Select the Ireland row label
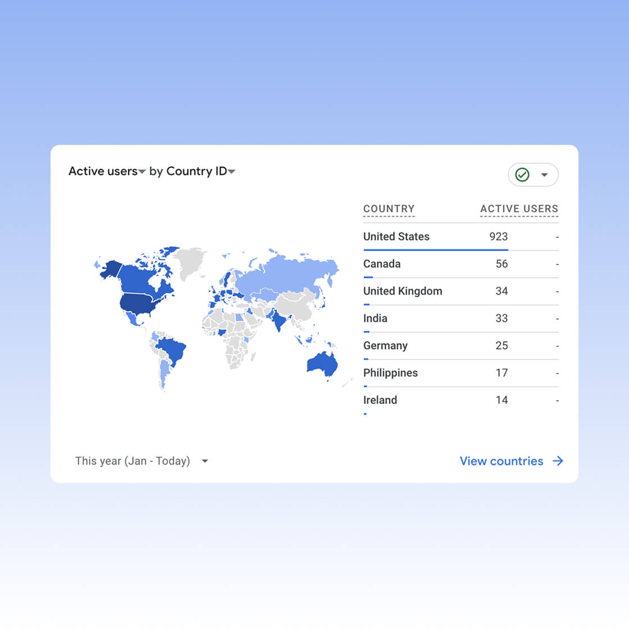Screen dimensions: 629x629 380,400
